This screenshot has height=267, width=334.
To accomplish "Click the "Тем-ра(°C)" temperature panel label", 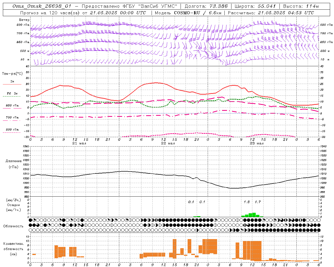I will [x=12, y=74].
